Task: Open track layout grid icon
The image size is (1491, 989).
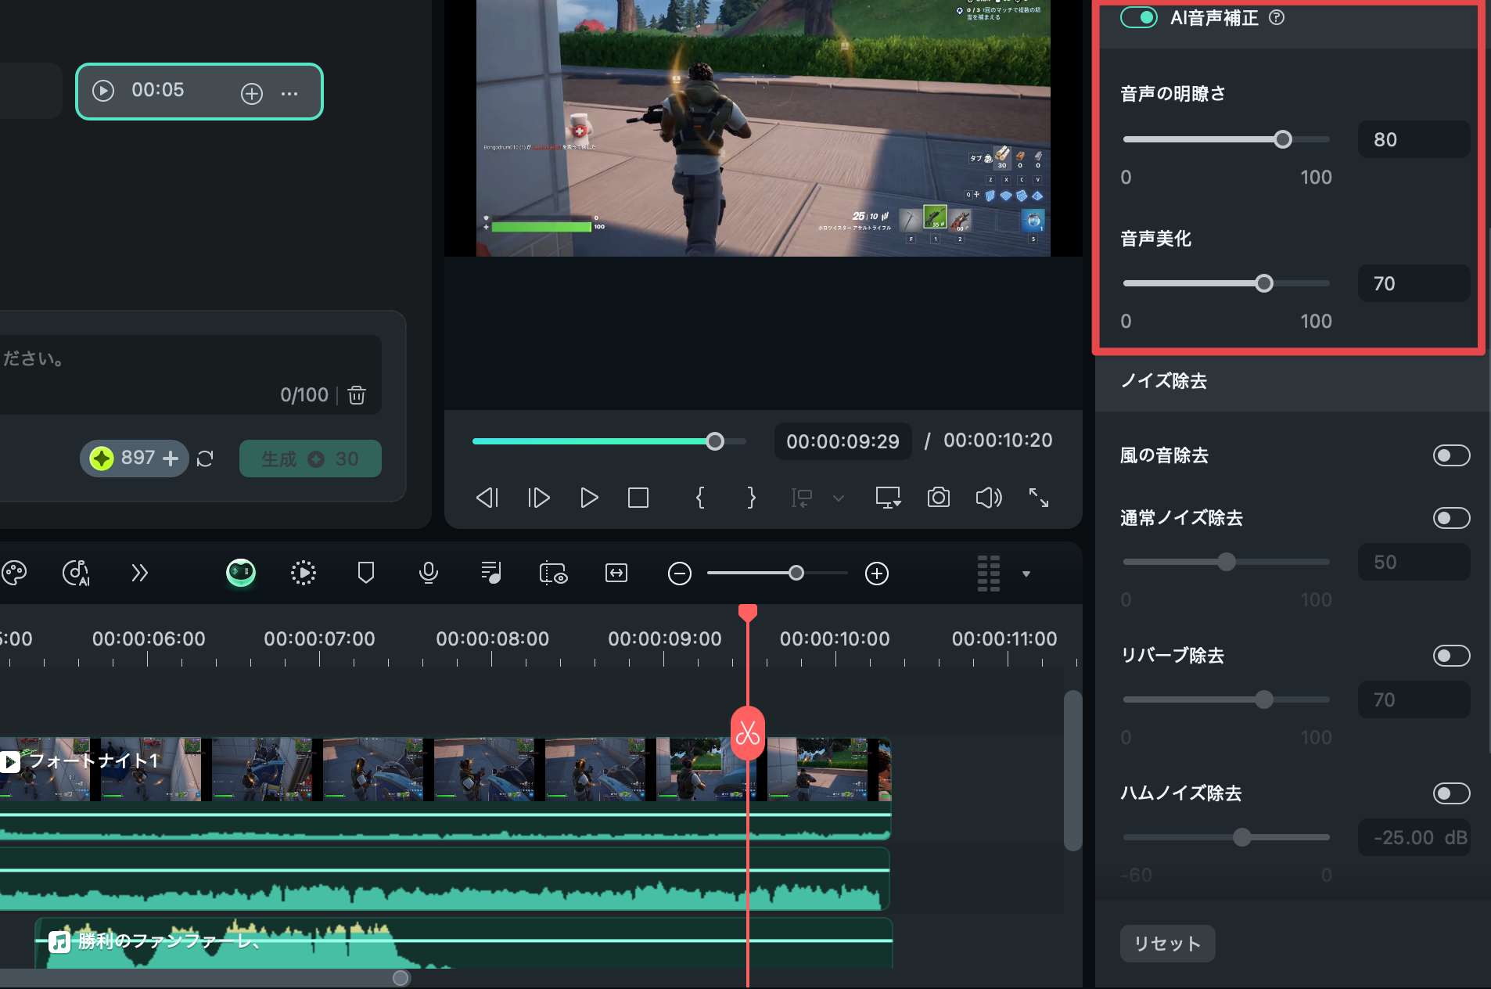Action: (x=989, y=574)
